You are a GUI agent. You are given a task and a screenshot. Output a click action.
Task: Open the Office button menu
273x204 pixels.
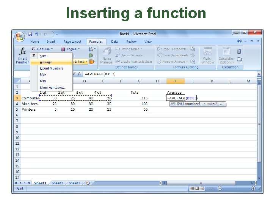pyautogui.click(x=19, y=37)
